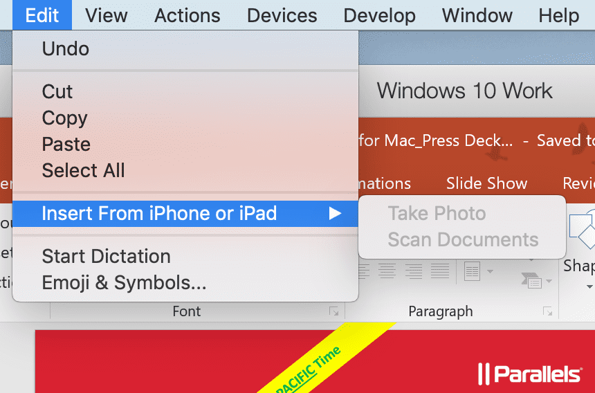Click the Paragraph group label
Image resolution: width=595 pixels, height=393 pixels.
click(441, 312)
